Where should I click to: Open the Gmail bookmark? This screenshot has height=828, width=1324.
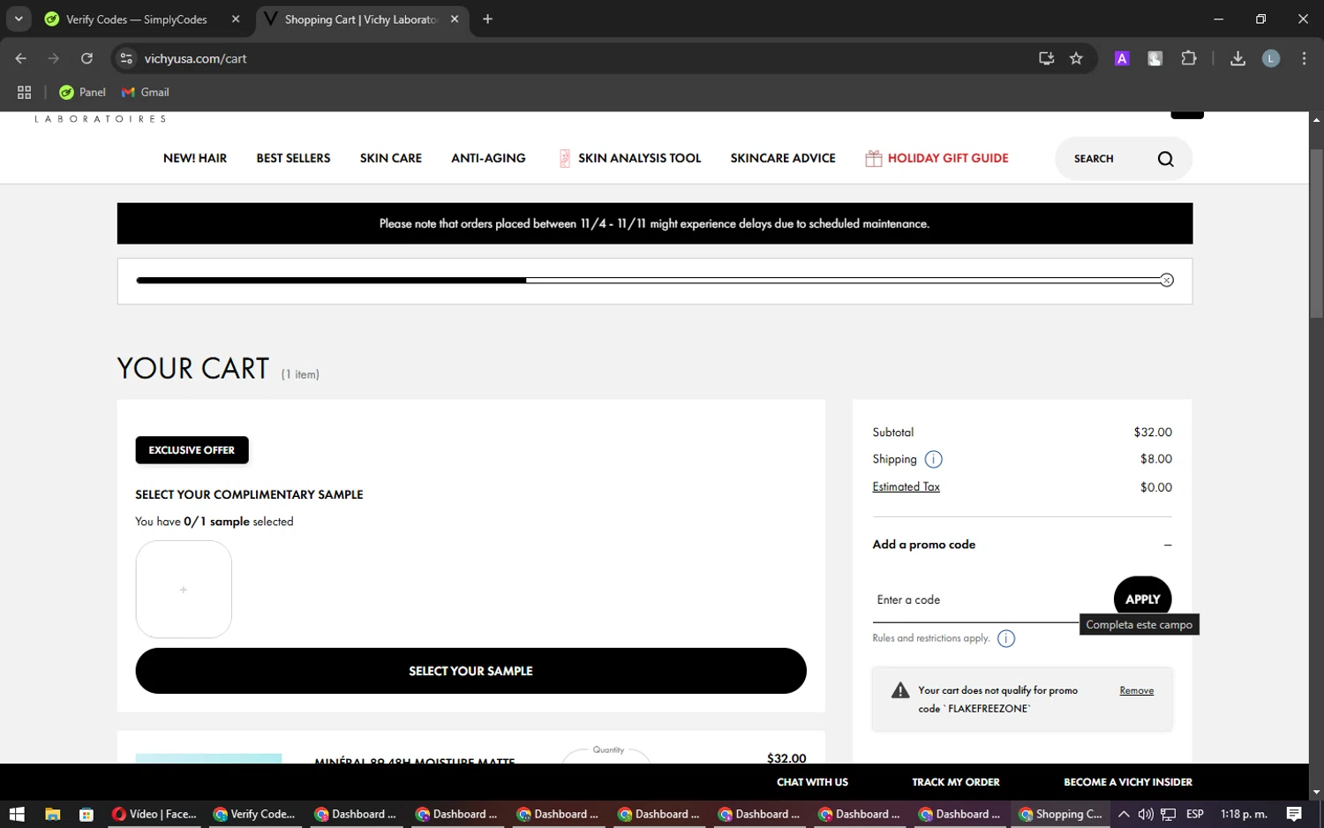tap(146, 92)
